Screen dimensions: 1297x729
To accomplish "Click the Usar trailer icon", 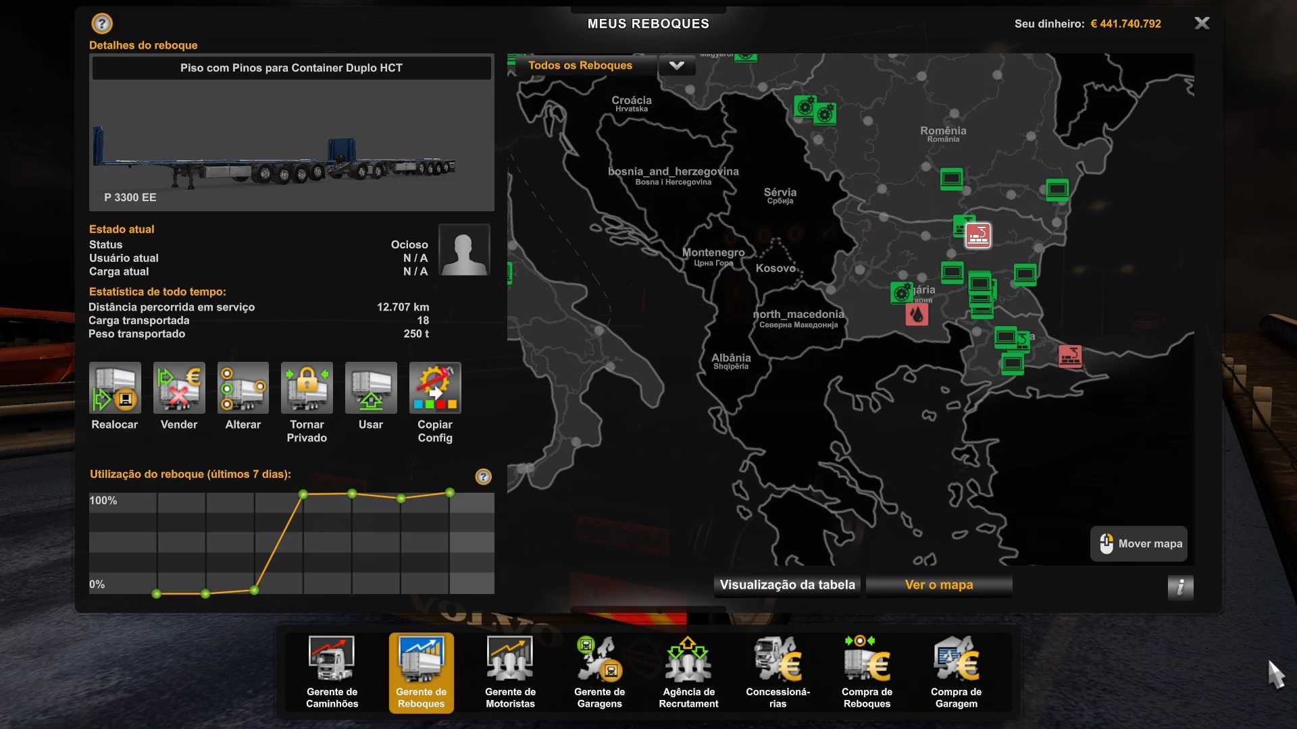I will pyautogui.click(x=371, y=388).
